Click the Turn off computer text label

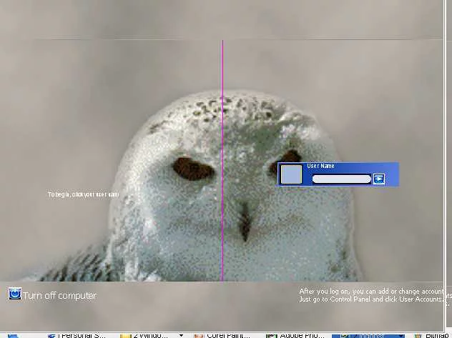59,296
